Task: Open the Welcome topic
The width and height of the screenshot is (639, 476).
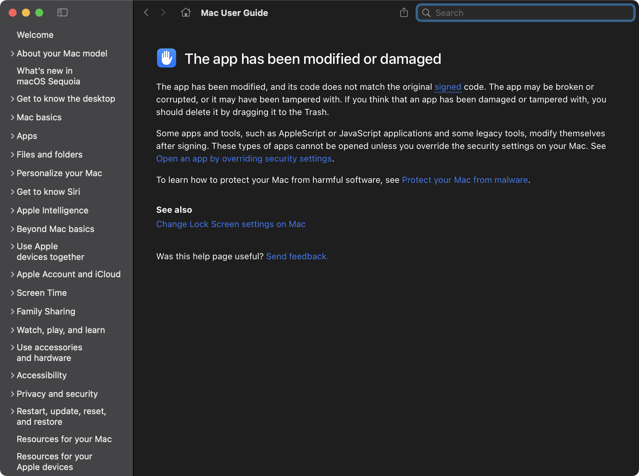Action: [35, 35]
